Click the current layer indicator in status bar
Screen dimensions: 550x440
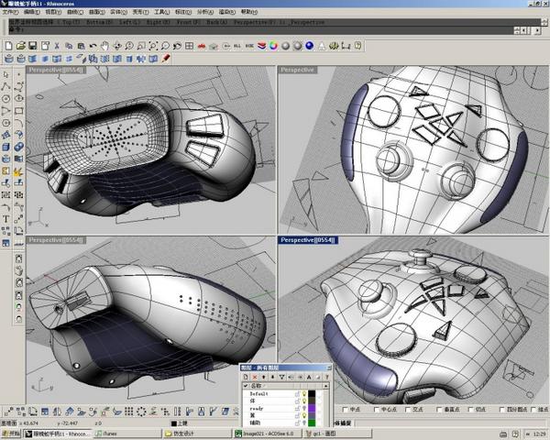point(180,423)
